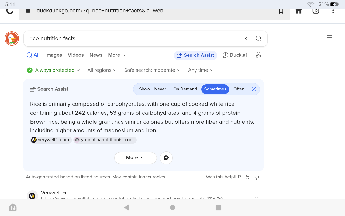Set Search Assist show to Often

click(239, 89)
